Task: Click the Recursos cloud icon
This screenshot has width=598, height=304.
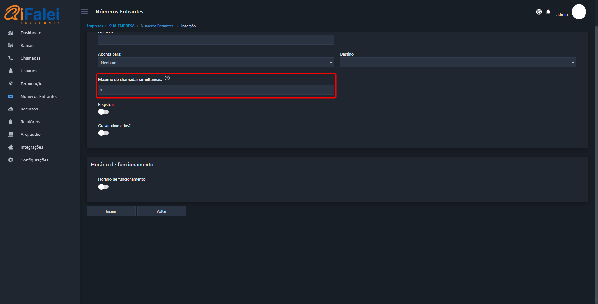Action: click(11, 109)
